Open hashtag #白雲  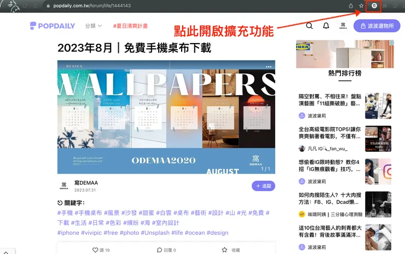pyautogui.click(x=164, y=212)
